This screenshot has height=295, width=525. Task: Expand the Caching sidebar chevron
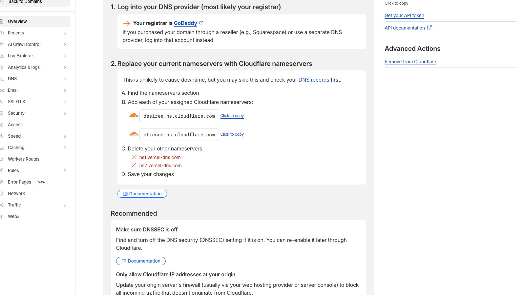point(65,148)
